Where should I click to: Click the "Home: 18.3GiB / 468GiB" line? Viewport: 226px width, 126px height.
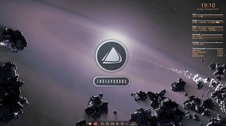coord(204,30)
